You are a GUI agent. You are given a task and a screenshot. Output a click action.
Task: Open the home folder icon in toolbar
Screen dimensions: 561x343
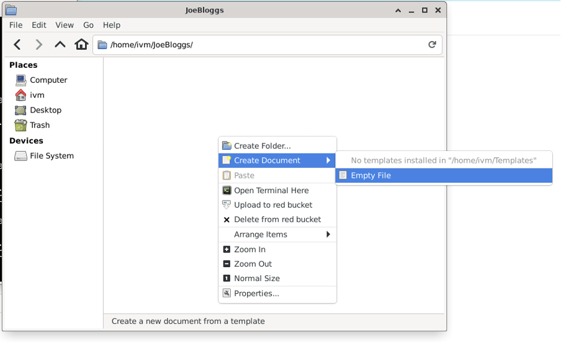click(81, 45)
